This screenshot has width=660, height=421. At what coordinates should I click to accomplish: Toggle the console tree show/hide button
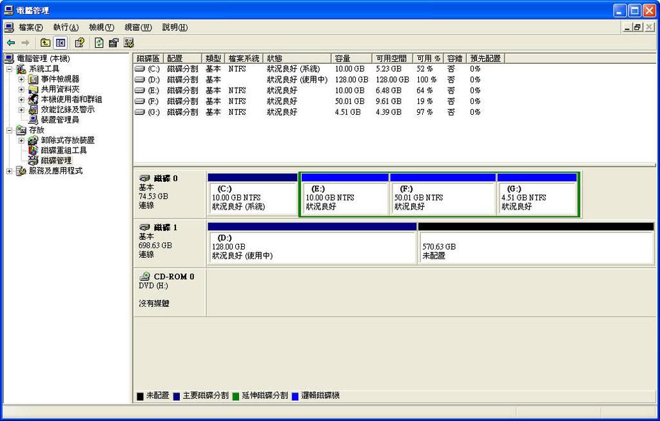coord(61,43)
